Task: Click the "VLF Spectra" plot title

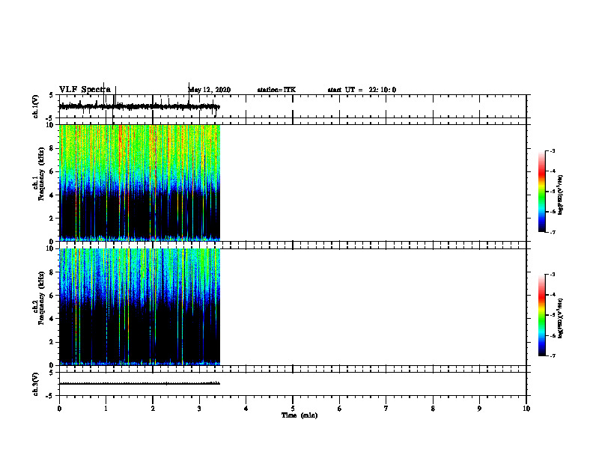Action: coord(85,90)
